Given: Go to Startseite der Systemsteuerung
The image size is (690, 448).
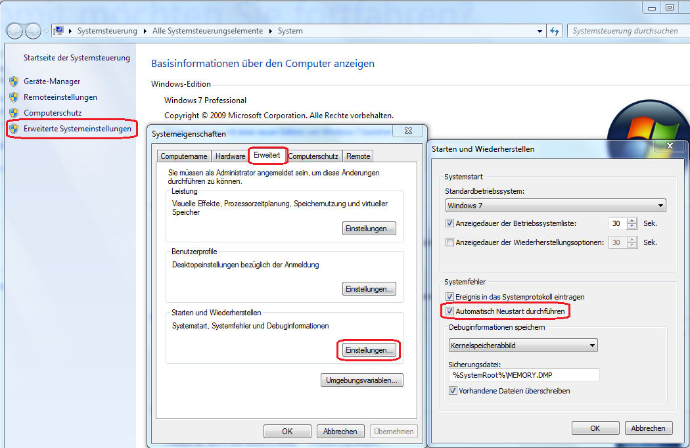Looking at the screenshot, I should [x=77, y=58].
